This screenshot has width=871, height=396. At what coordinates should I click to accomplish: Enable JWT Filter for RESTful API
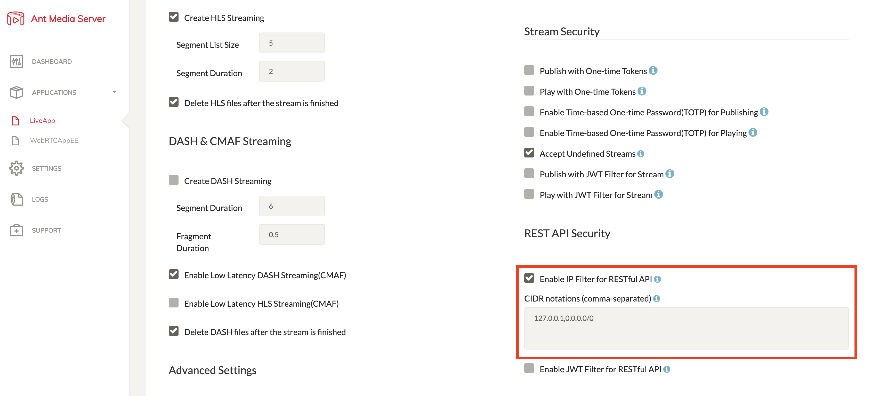[x=529, y=368]
